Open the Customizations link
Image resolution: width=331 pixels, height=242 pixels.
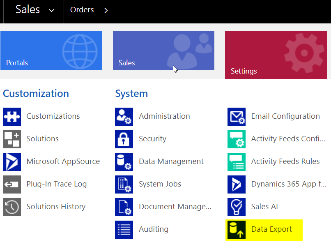(53, 116)
